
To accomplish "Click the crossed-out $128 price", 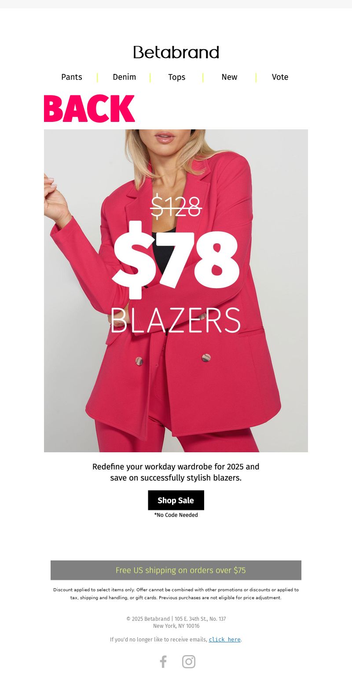I will tap(176, 206).
